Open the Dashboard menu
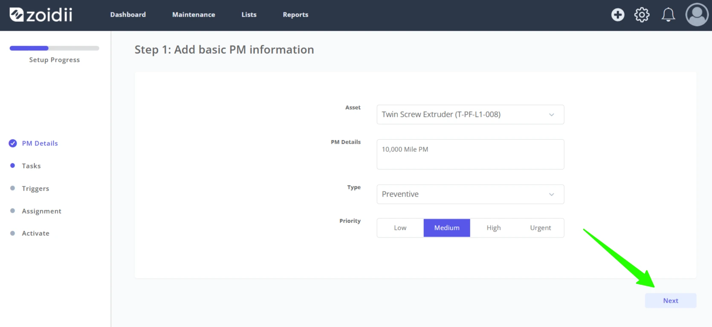Screen dimensions: 712x327 pyautogui.click(x=128, y=14)
